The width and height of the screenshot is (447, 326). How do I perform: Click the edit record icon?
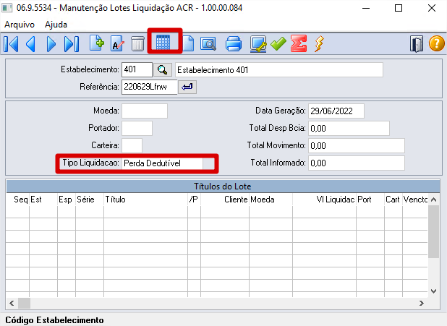117,44
